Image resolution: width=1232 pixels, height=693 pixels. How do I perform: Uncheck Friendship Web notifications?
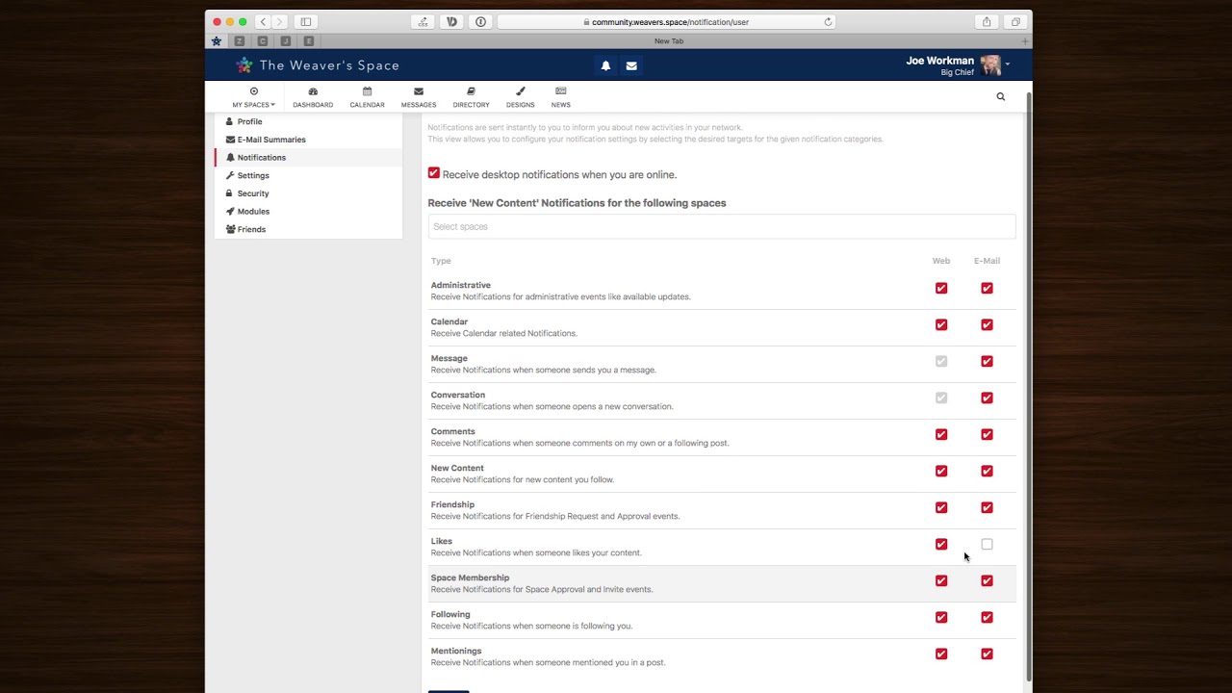click(941, 507)
